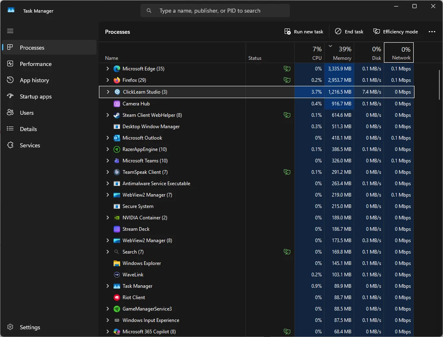Expand Steam Client WebHelper group
The image size is (443, 337).
tap(107, 115)
